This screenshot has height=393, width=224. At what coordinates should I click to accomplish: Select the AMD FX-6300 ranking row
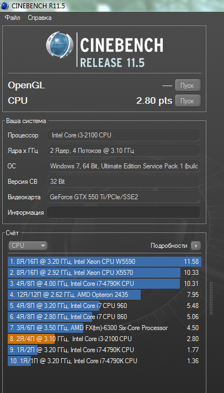[104, 328]
